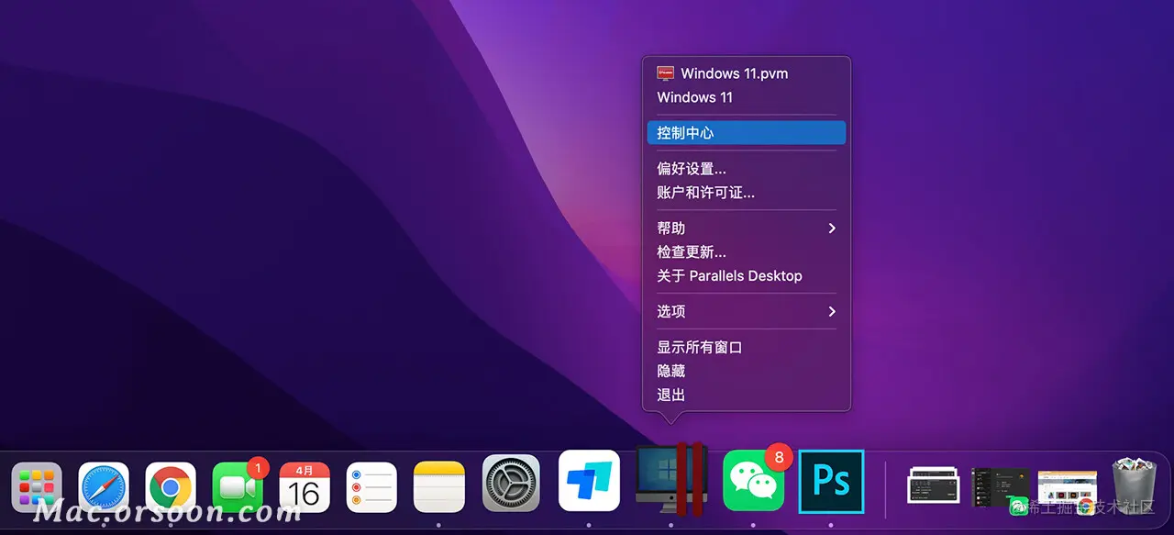1174x535 pixels.
Task: Open the Trash in the Dock
Action: pyautogui.click(x=1135, y=486)
